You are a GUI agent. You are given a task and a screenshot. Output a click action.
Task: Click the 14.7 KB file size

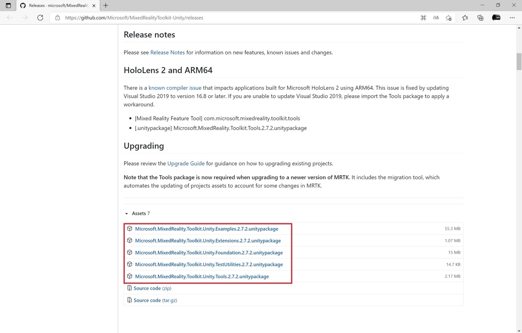coord(453,264)
